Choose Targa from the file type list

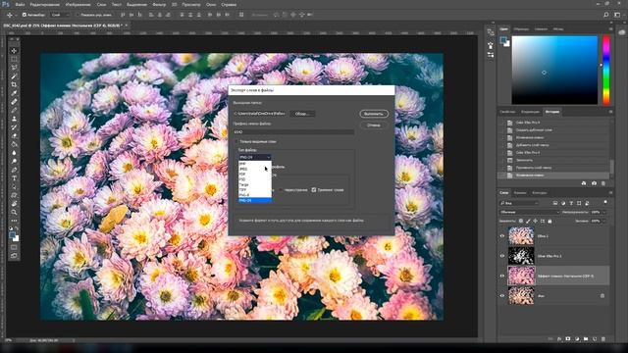coord(255,184)
